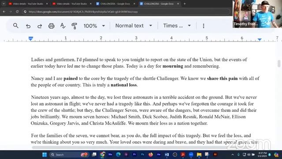Click the left indent marker on ruler

pyautogui.click(x=31, y=38)
